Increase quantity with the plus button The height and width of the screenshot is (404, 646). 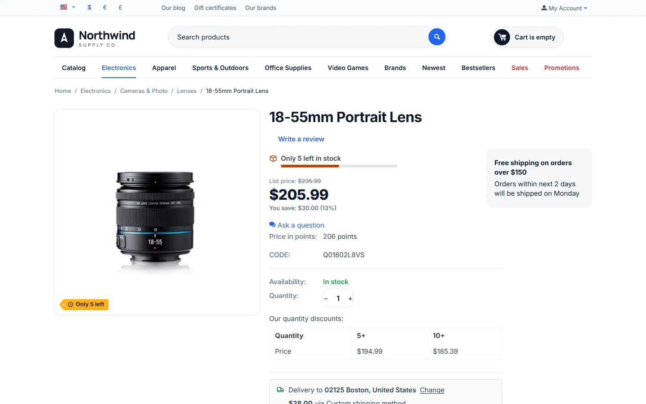click(350, 299)
